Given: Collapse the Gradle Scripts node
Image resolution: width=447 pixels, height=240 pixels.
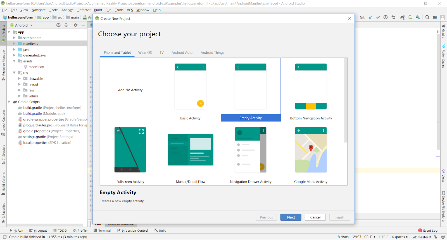Looking at the screenshot, I should point(9,102).
